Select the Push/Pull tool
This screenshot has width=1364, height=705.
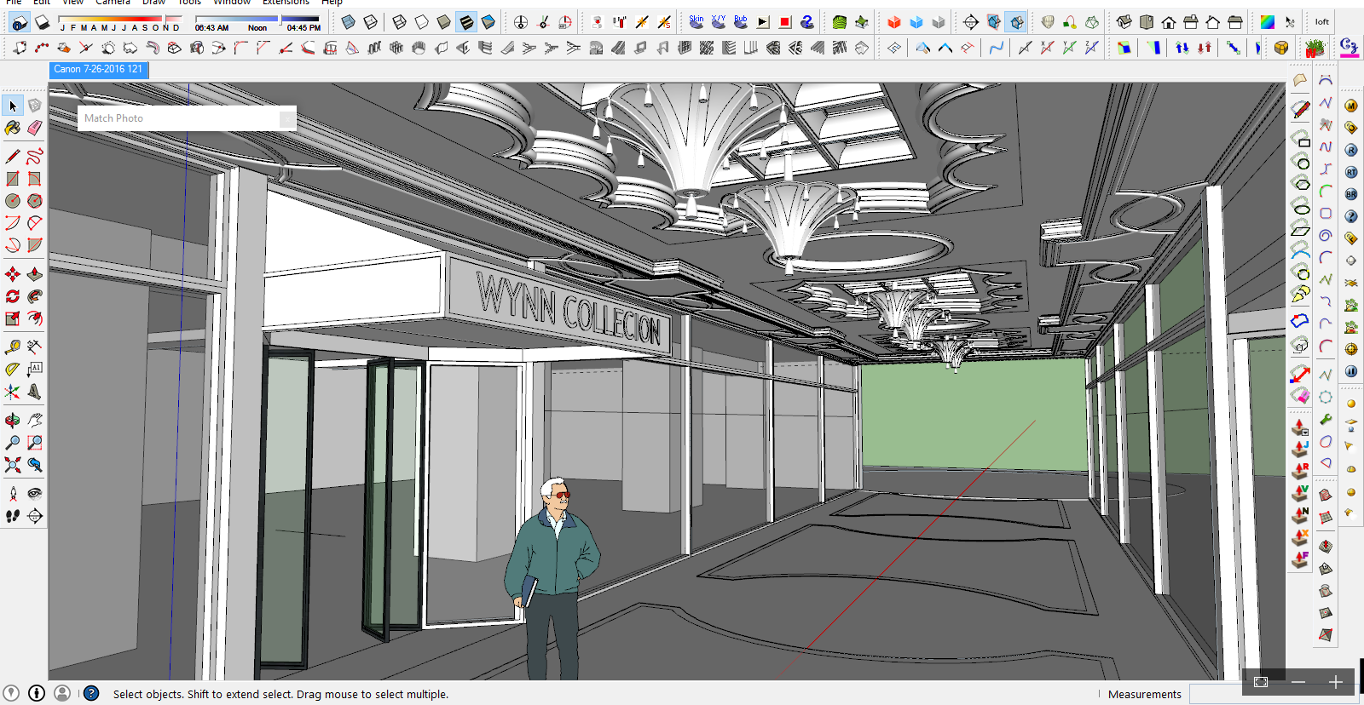tap(34, 274)
